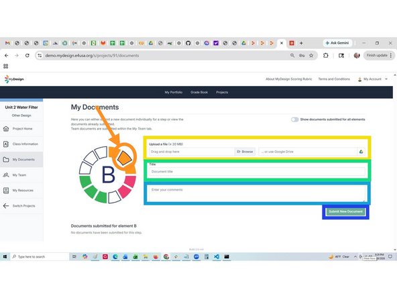Go to the My Portfolio tab
Image resolution: width=397 pixels, height=298 pixels.
click(174, 92)
